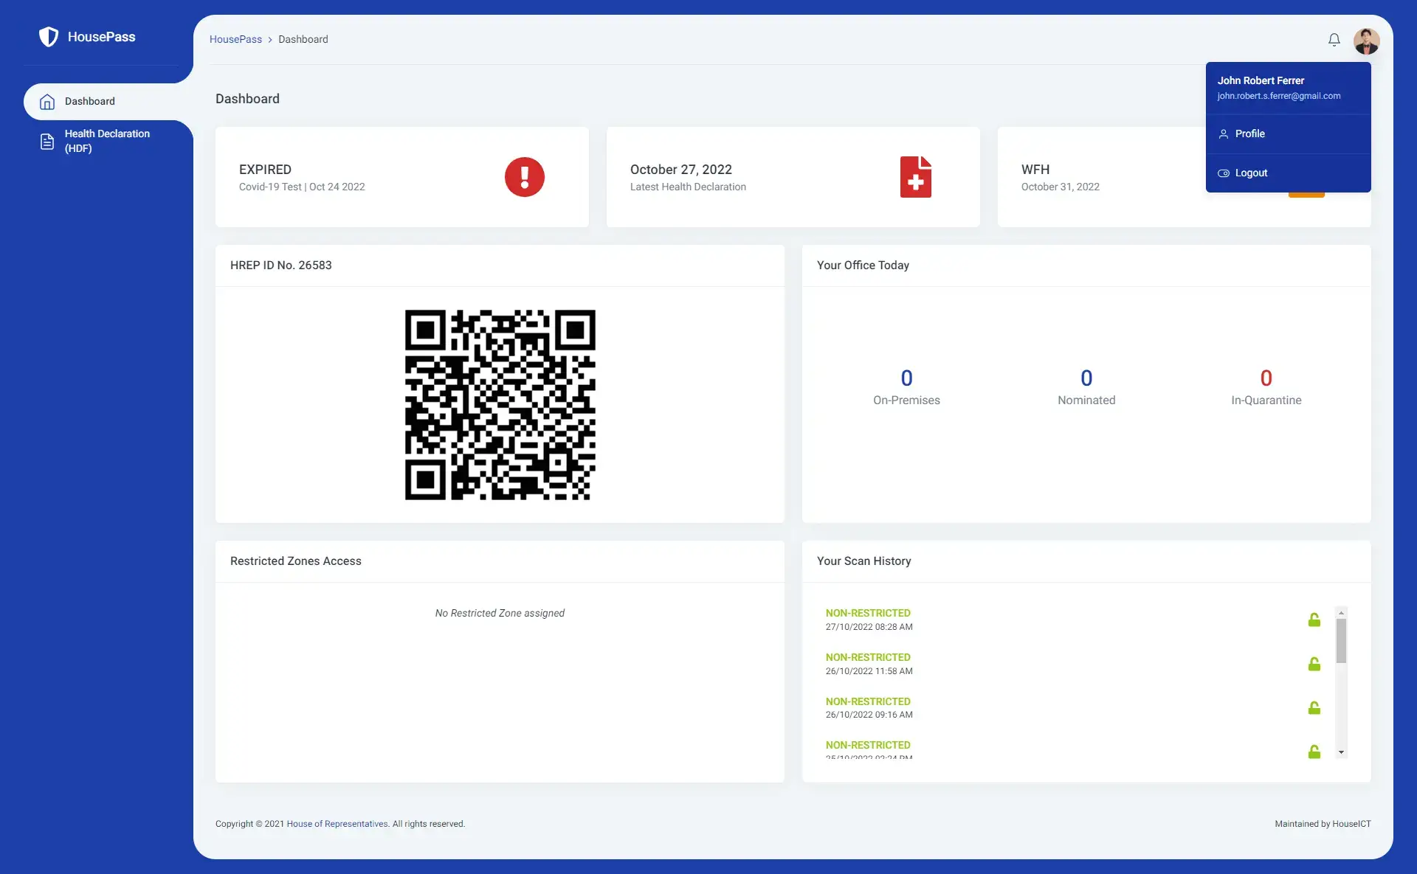Click the In-Quarantine count
Screen dimensions: 1417x874
[1266, 378]
